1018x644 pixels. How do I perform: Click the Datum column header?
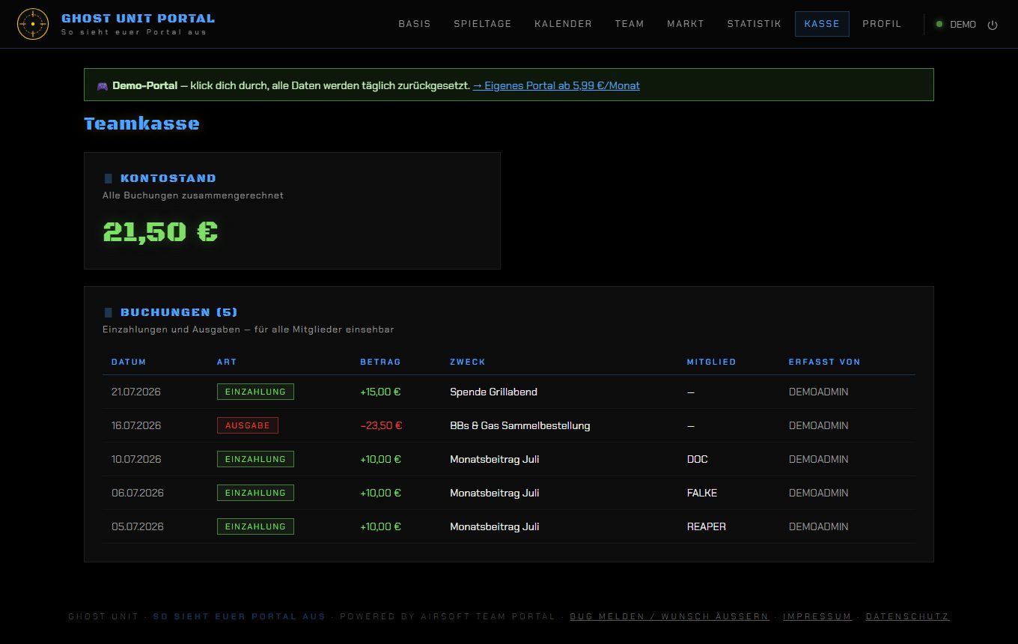[129, 362]
